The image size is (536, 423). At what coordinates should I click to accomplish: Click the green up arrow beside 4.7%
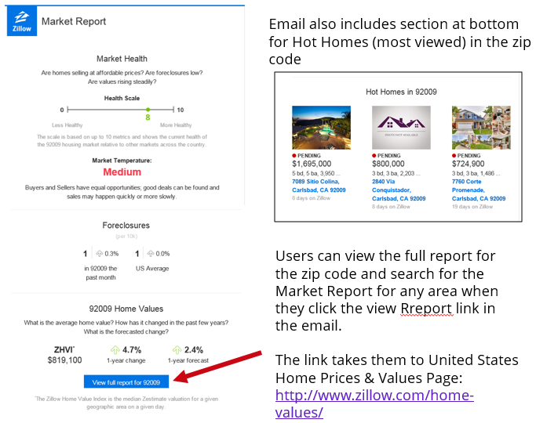pos(115,349)
